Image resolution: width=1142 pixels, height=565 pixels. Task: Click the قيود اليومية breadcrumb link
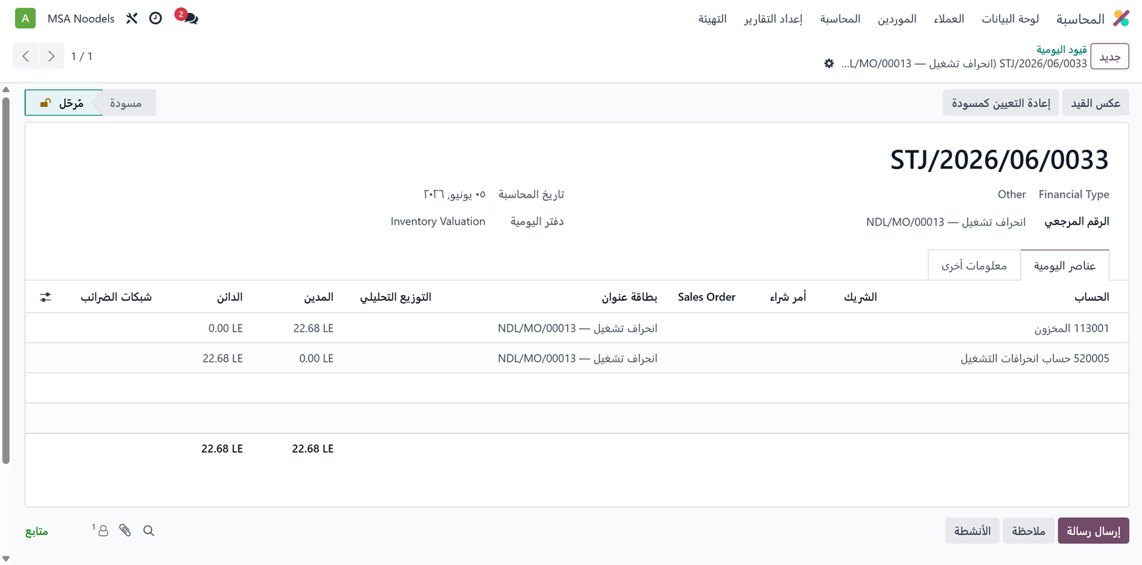click(1061, 49)
